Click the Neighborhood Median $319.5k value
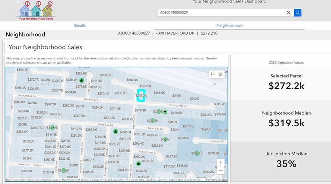The image size is (331, 184). pyautogui.click(x=287, y=123)
